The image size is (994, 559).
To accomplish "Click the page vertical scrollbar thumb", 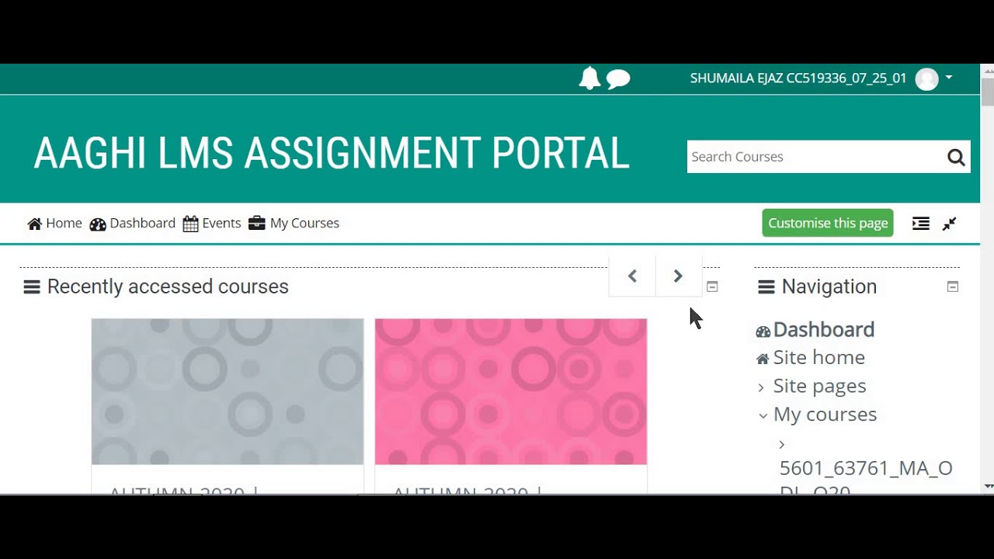I will click(988, 92).
